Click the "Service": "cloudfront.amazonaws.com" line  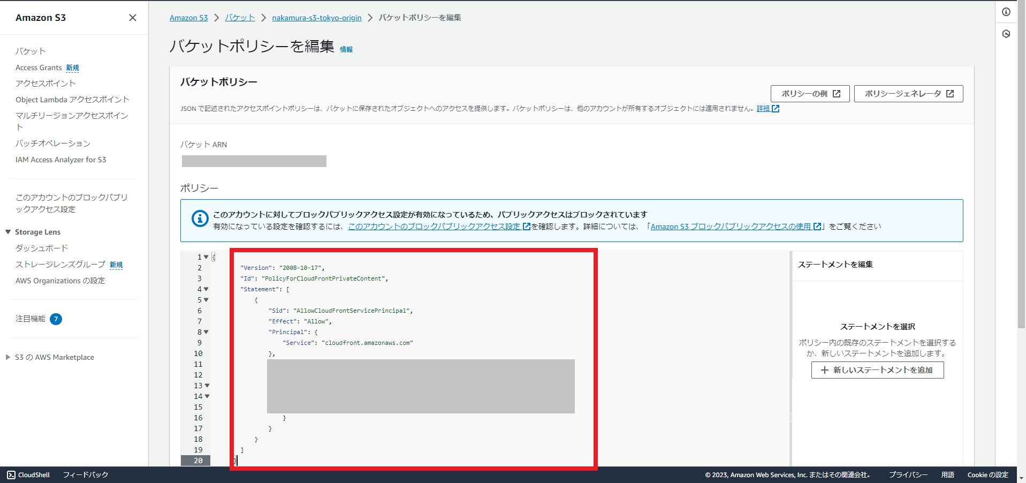click(x=348, y=343)
